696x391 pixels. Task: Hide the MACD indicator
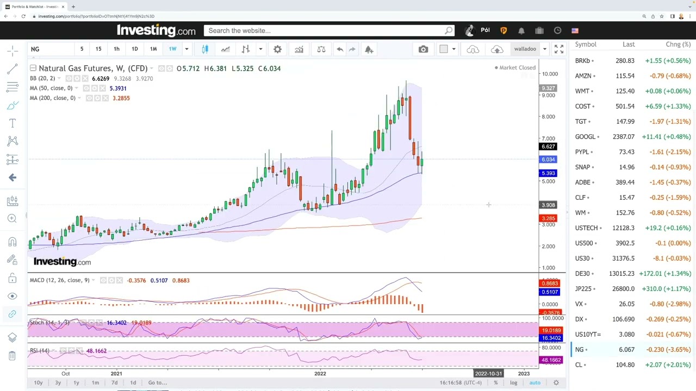pyautogui.click(x=104, y=280)
